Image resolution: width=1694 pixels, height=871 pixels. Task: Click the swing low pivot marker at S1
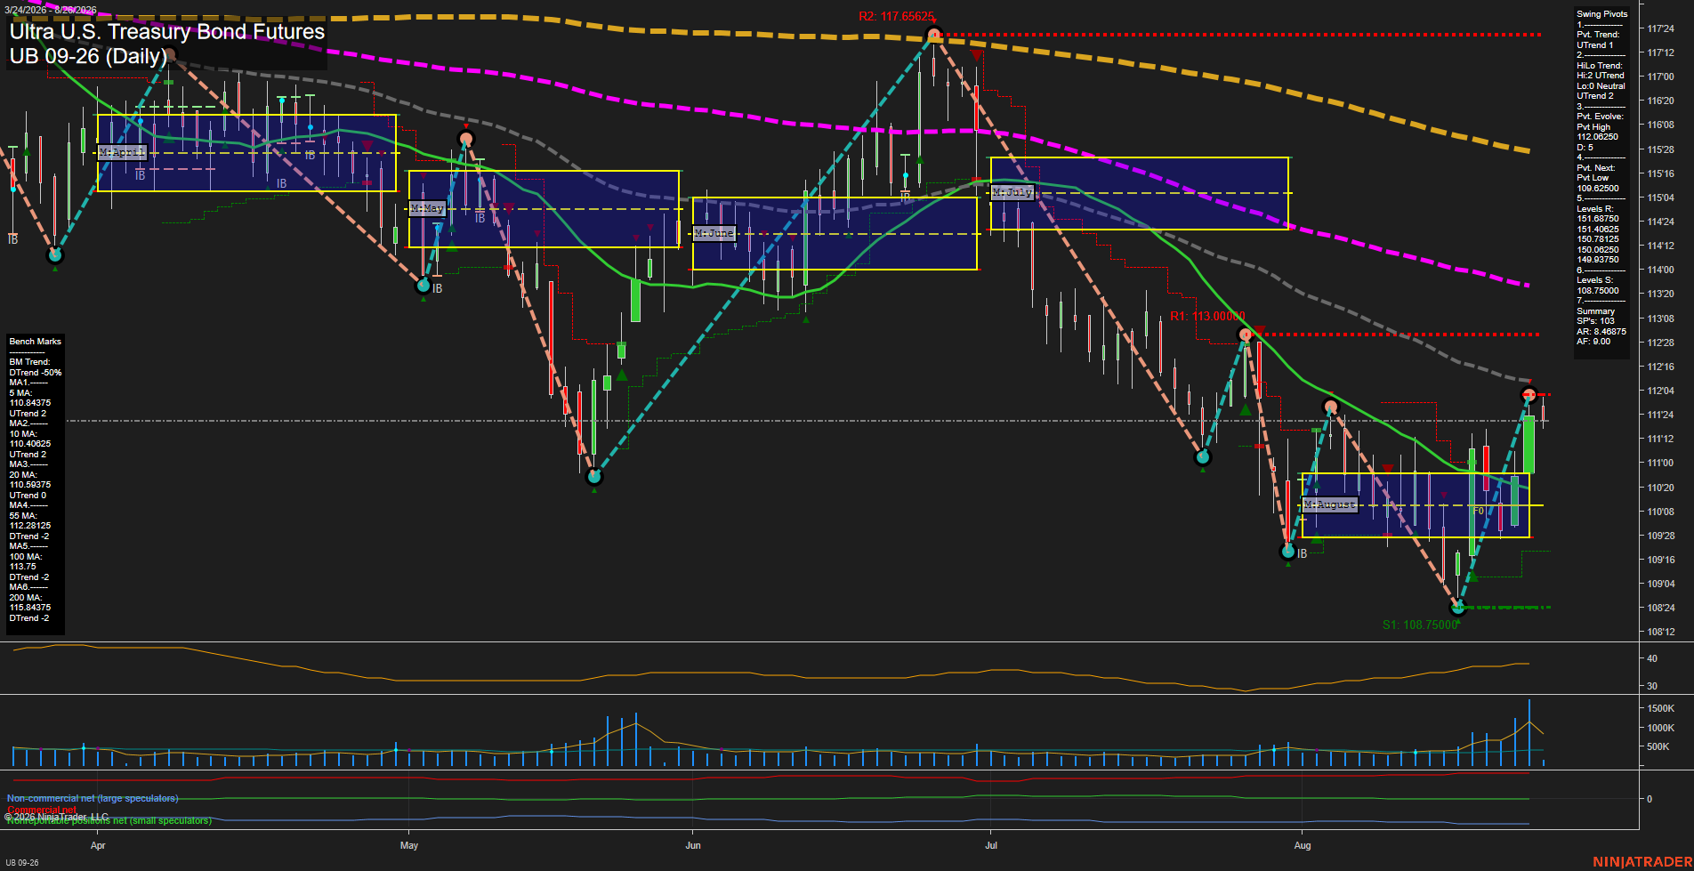point(1458,608)
